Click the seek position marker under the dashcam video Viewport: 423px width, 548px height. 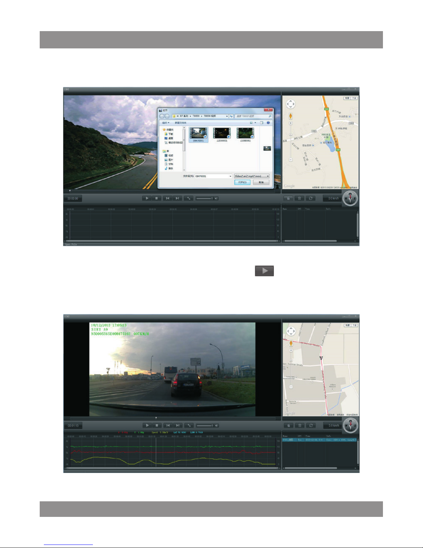[x=156, y=418]
